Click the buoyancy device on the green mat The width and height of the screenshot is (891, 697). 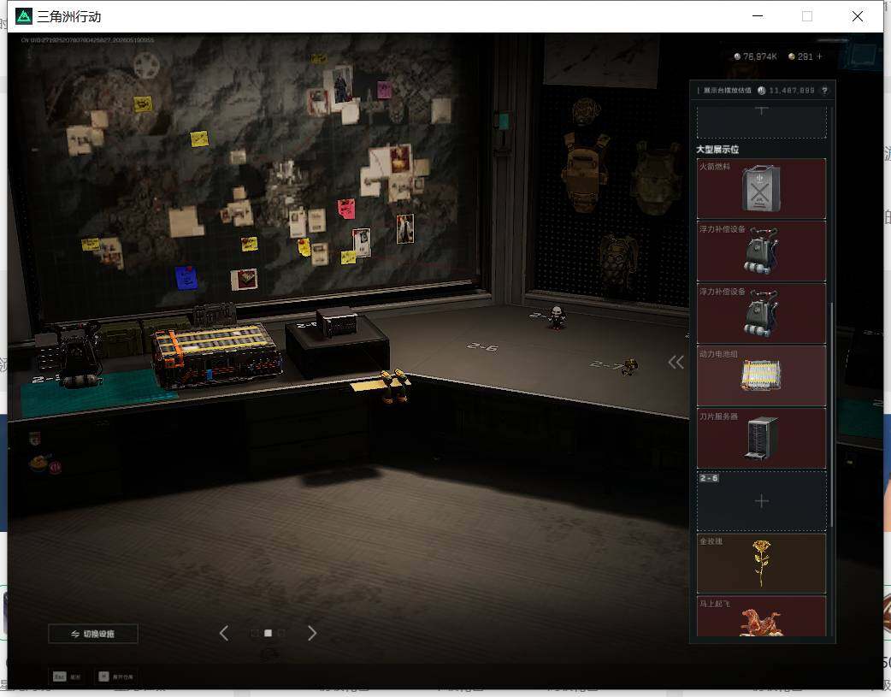click(x=80, y=356)
